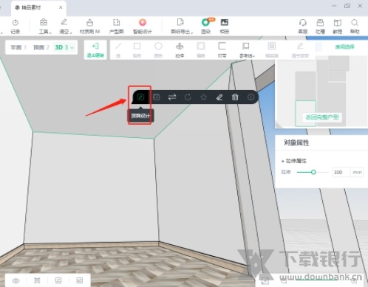This screenshot has height=287, width=368.
Task: Select the rectangle drawing tool
Action: point(137,50)
